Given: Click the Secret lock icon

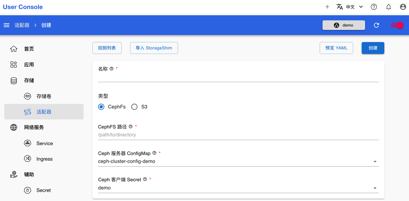Looking at the screenshot, I should pos(27,190).
